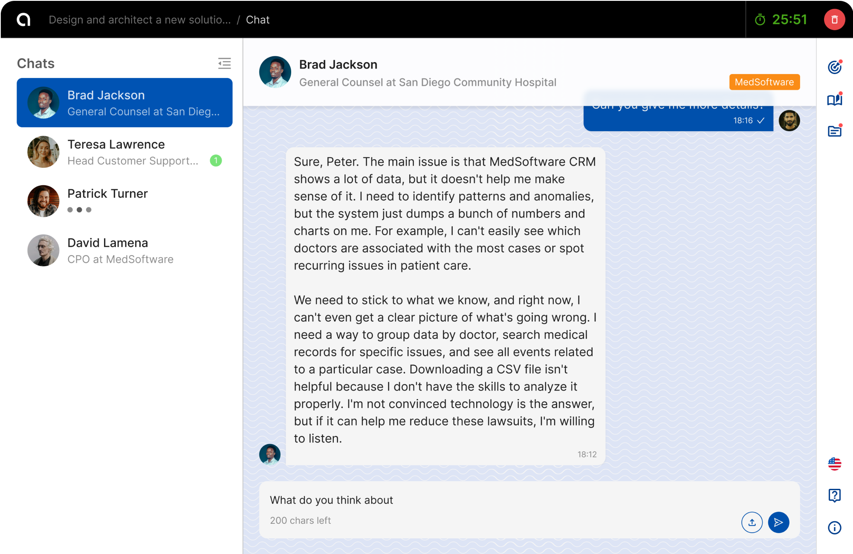Click the typing dots under Patrick Turner
The width and height of the screenshot is (853, 554).
coord(79,210)
